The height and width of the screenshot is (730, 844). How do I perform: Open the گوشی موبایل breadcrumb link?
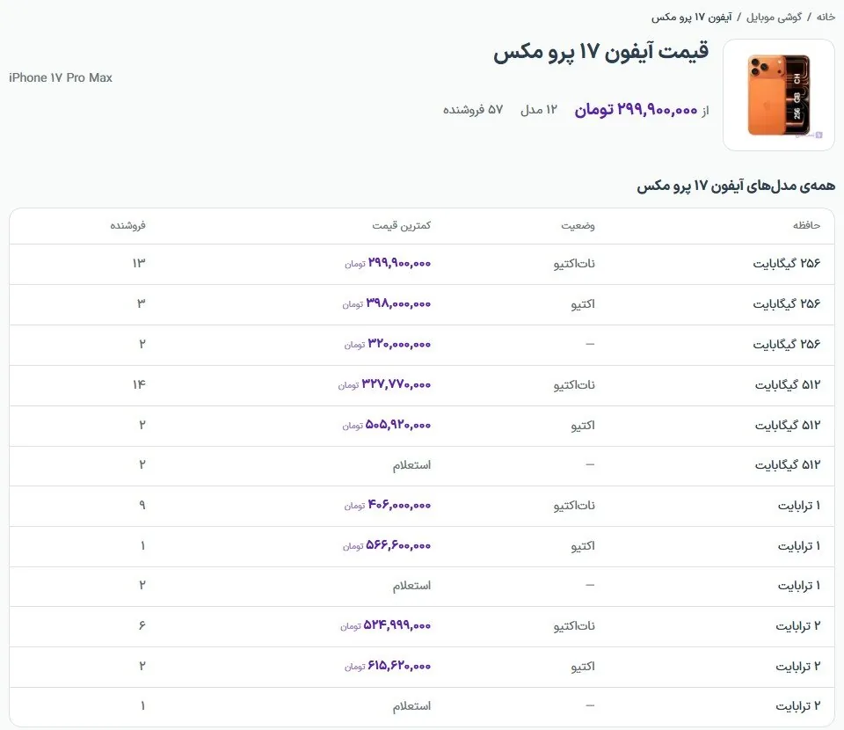[774, 18]
